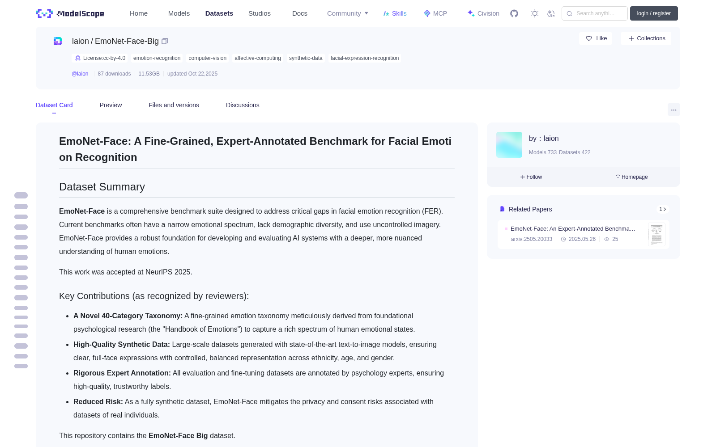Click the affective-computing tag
The height and width of the screenshot is (447, 716).
click(x=258, y=58)
